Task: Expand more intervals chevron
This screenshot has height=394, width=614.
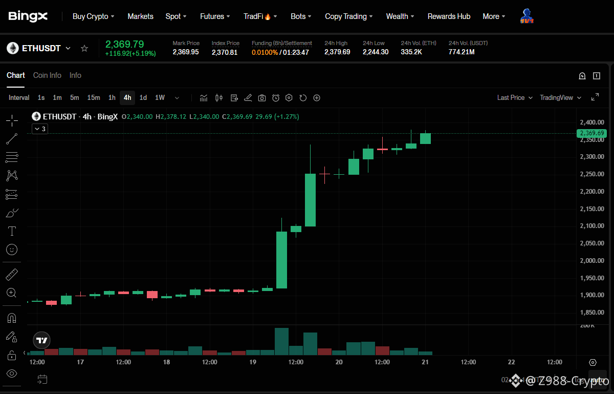Action: (177, 98)
